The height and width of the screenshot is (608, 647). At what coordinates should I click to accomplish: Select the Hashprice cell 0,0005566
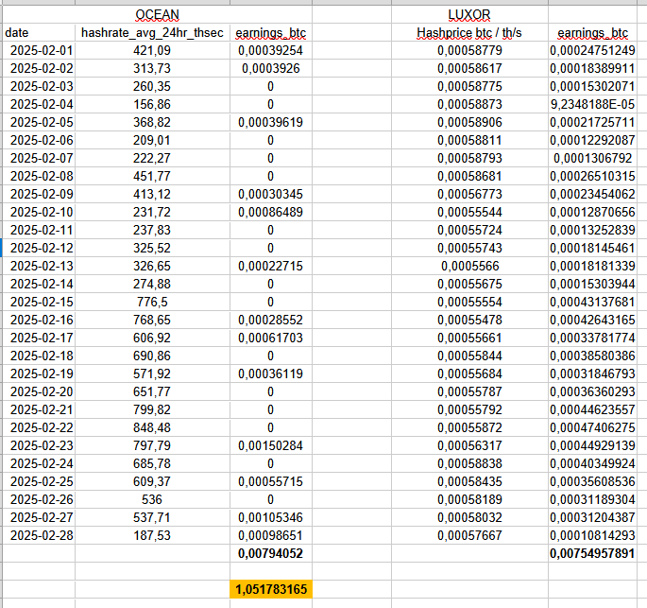coord(469,266)
